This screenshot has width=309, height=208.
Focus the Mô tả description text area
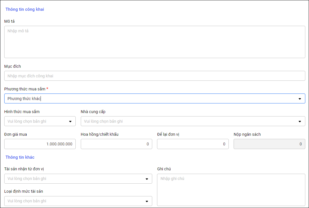coord(154,42)
